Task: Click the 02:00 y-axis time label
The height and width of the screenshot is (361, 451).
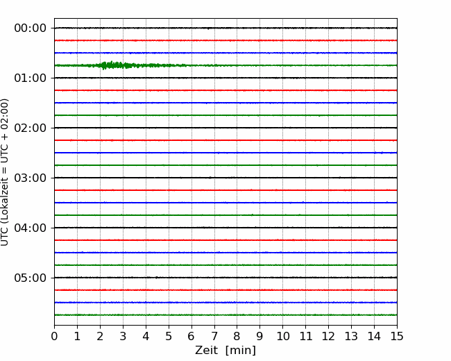Action: point(31,128)
